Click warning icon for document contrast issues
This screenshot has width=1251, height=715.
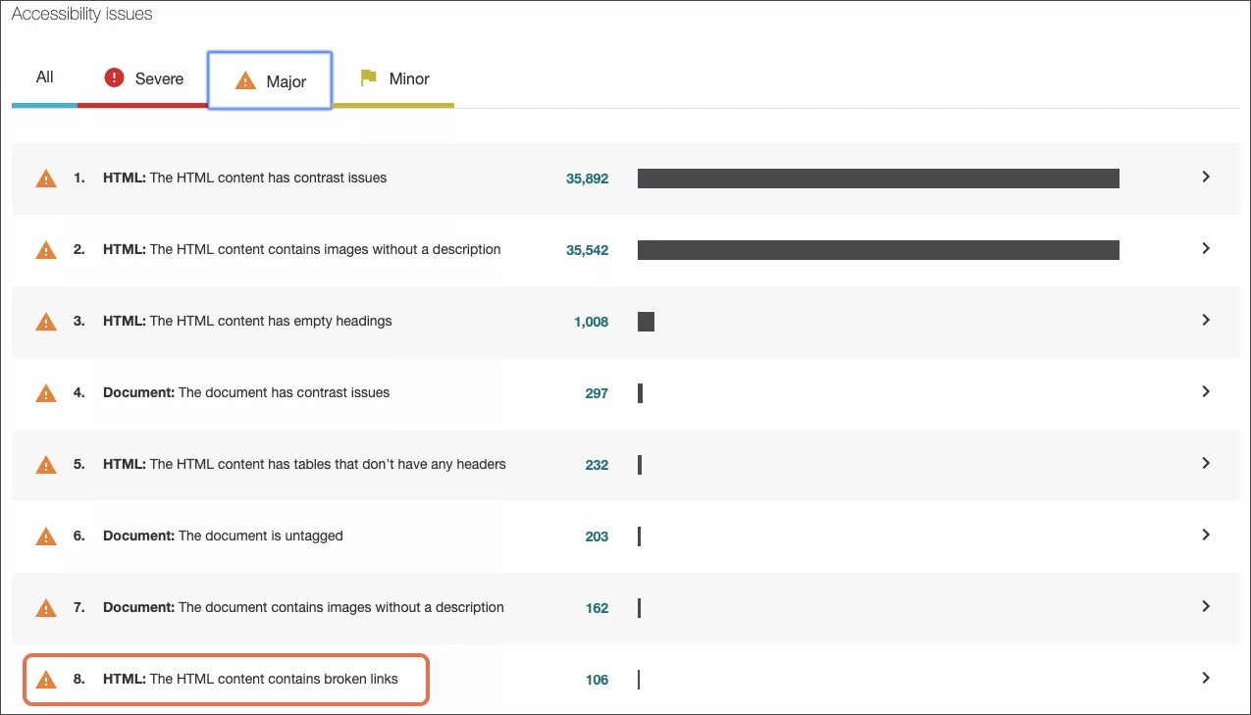click(x=46, y=393)
